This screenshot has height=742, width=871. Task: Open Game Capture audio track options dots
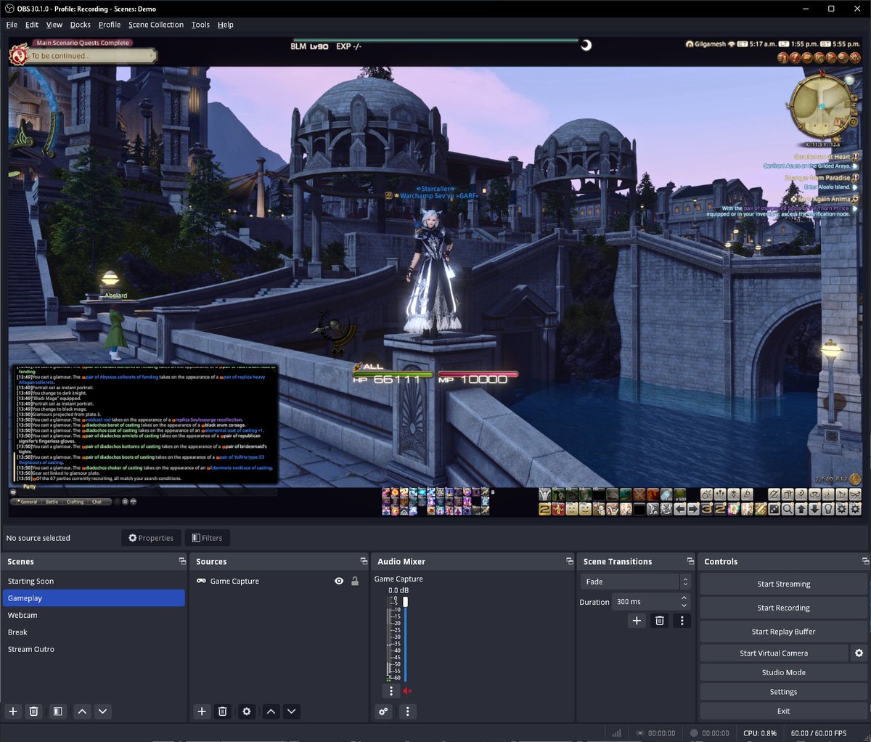click(391, 691)
